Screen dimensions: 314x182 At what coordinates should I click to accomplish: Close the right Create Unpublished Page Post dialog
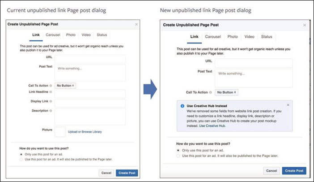(305, 24)
